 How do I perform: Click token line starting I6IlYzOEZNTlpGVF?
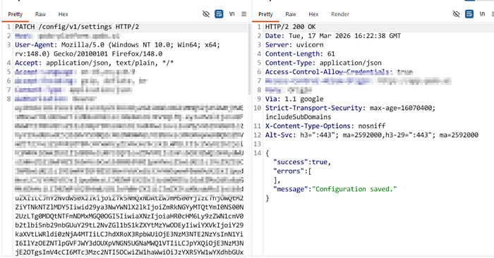(129, 243)
